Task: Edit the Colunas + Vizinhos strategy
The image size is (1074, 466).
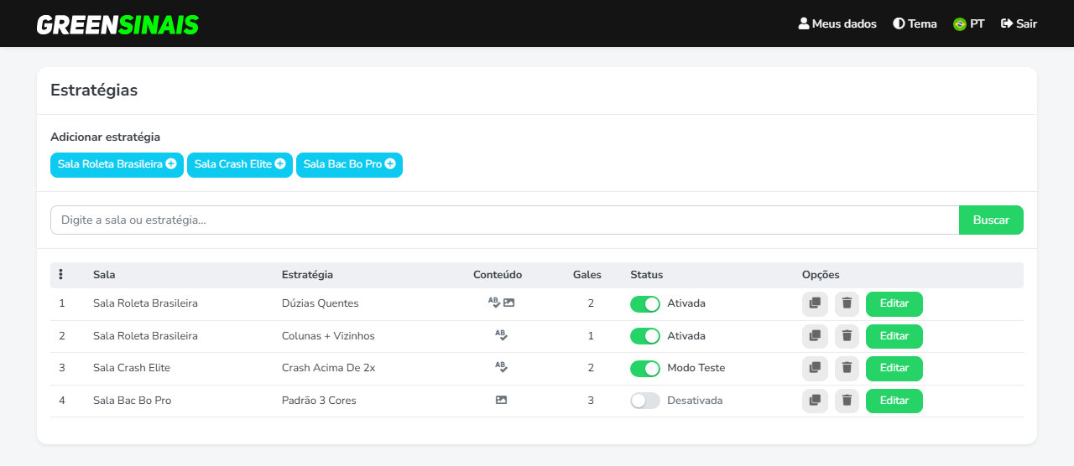Action: tap(894, 336)
